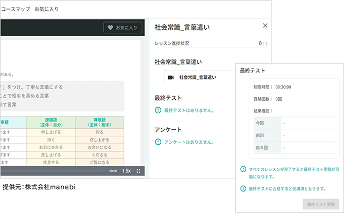The width and height of the screenshot is (344, 213).
Task: Click the 申し上げる table cell
Action: pyautogui.click(x=51, y=132)
